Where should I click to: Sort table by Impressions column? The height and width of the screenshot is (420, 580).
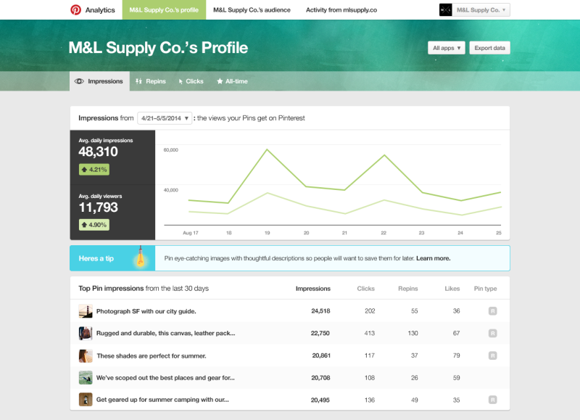click(313, 289)
